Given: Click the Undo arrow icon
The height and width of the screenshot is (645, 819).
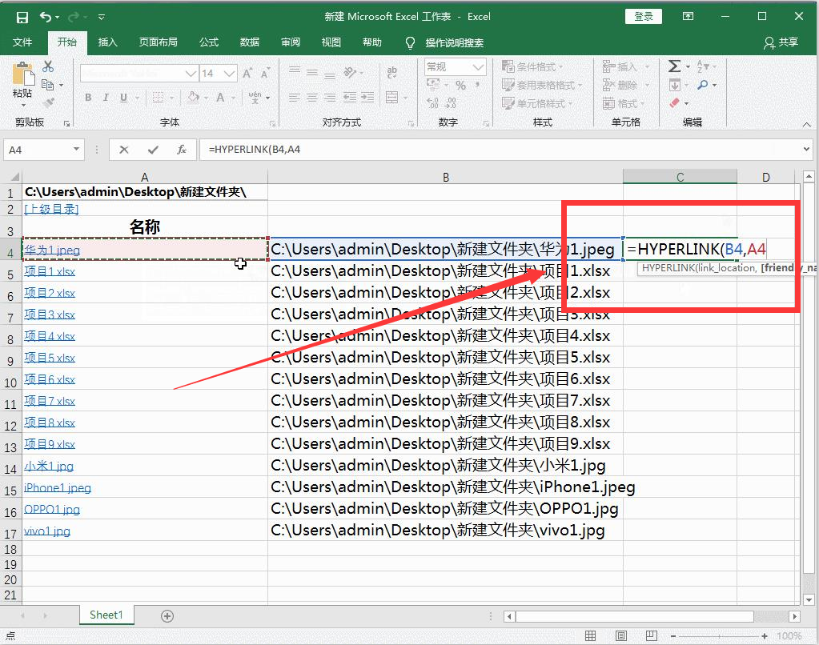Looking at the screenshot, I should 46,18.
